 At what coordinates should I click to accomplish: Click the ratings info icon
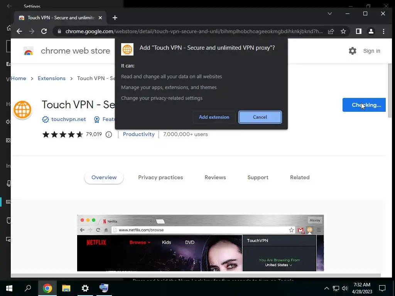[x=108, y=135]
